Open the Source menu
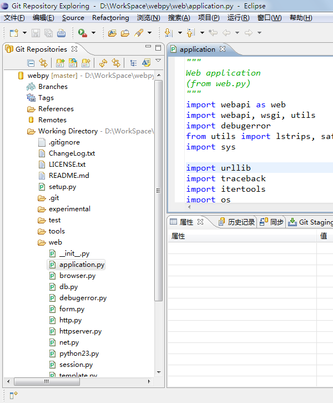This screenshot has width=333, height=403. [x=73, y=18]
